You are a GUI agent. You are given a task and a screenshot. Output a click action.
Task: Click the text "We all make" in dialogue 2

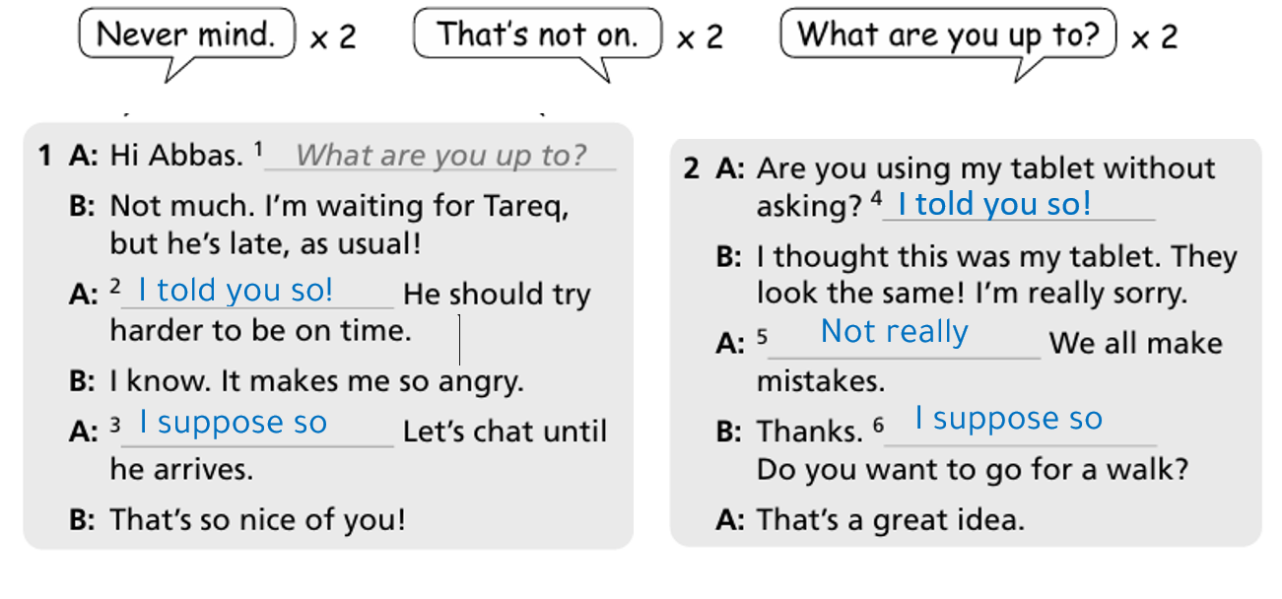(x=1136, y=343)
